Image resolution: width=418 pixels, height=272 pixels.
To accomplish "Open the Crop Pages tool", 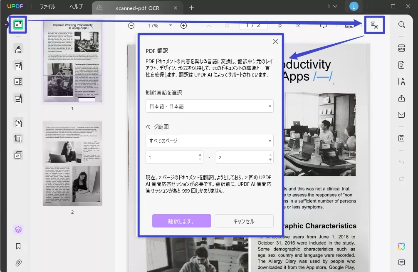I will (x=18, y=138).
